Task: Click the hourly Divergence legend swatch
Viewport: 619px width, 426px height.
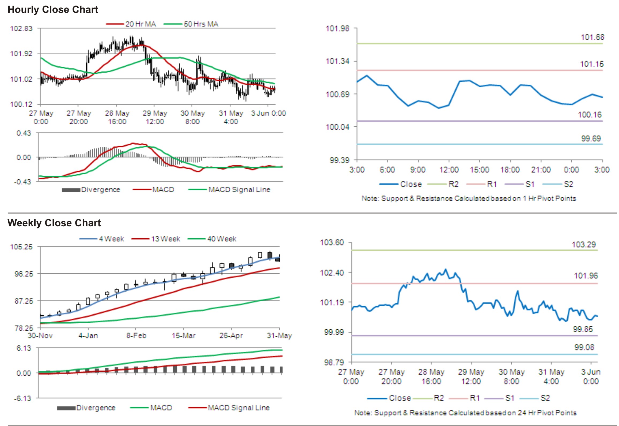Action: pos(71,190)
